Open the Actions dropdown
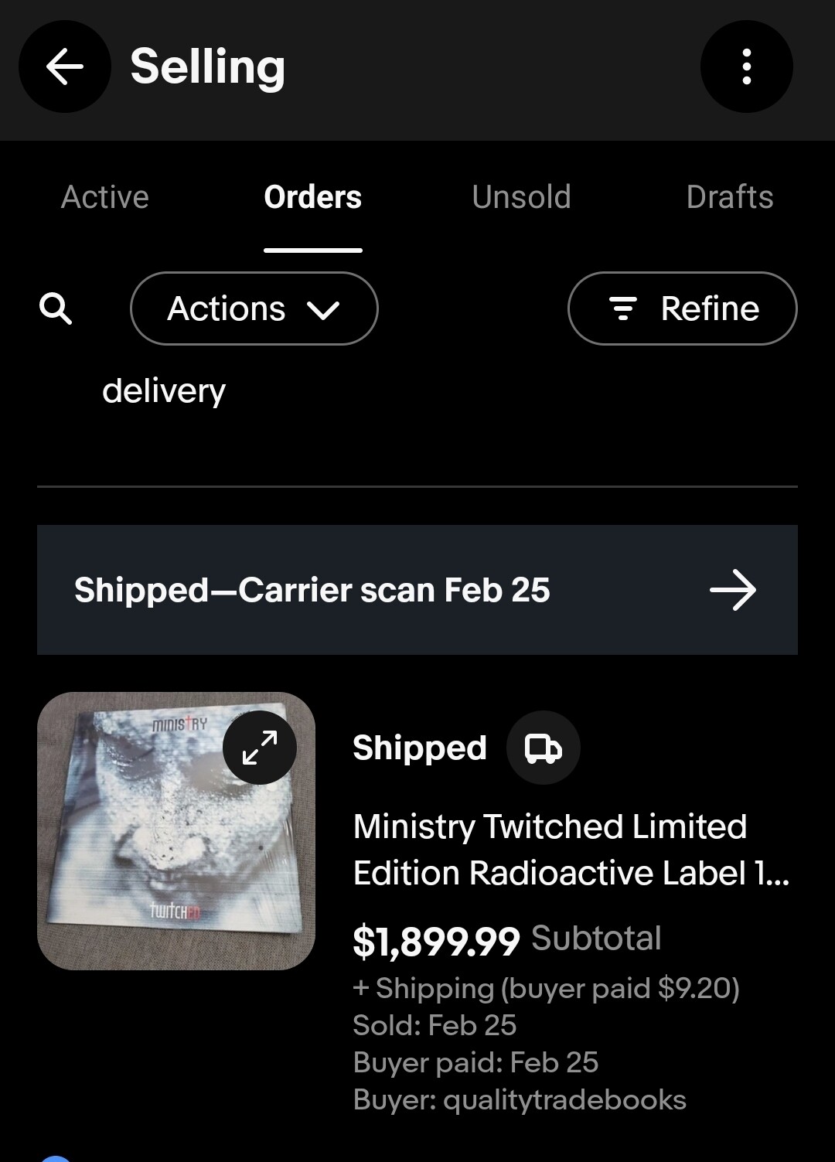Screen dimensions: 835x1162 pos(254,308)
